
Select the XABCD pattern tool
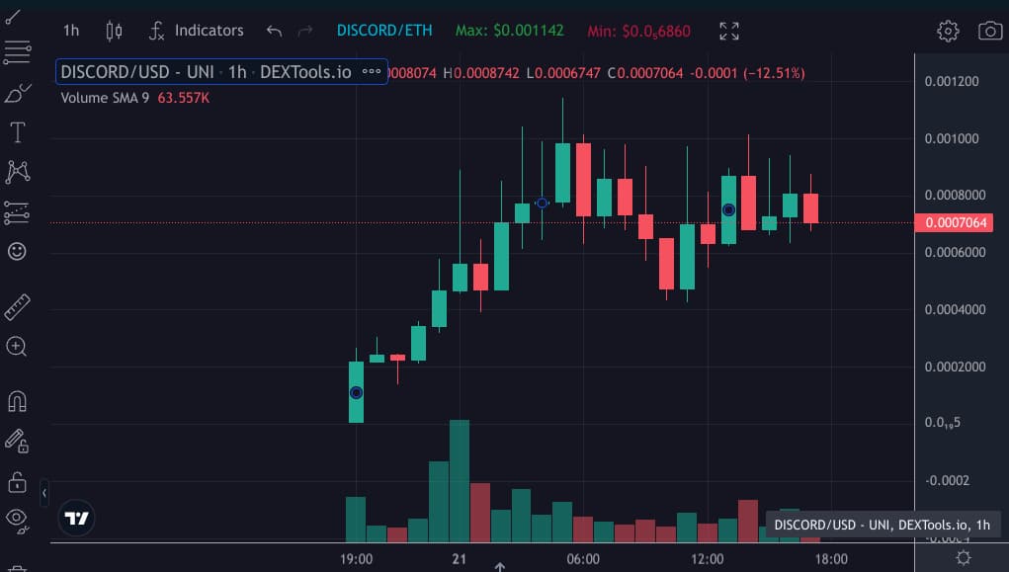pyautogui.click(x=18, y=172)
